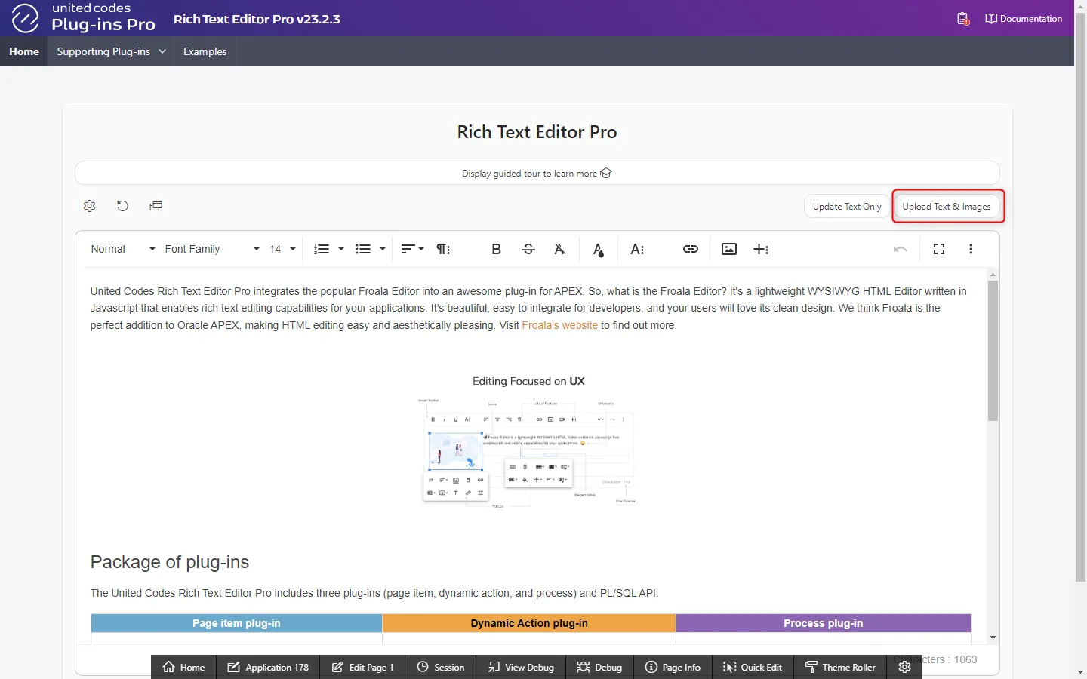Click the insert image icon

click(x=729, y=249)
